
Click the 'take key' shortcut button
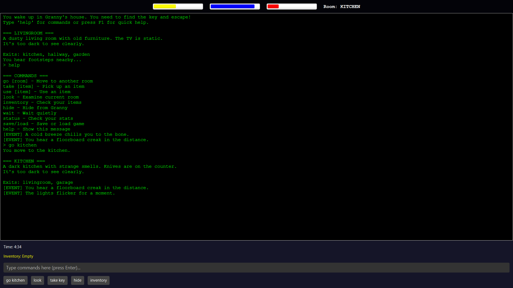pyautogui.click(x=57, y=280)
